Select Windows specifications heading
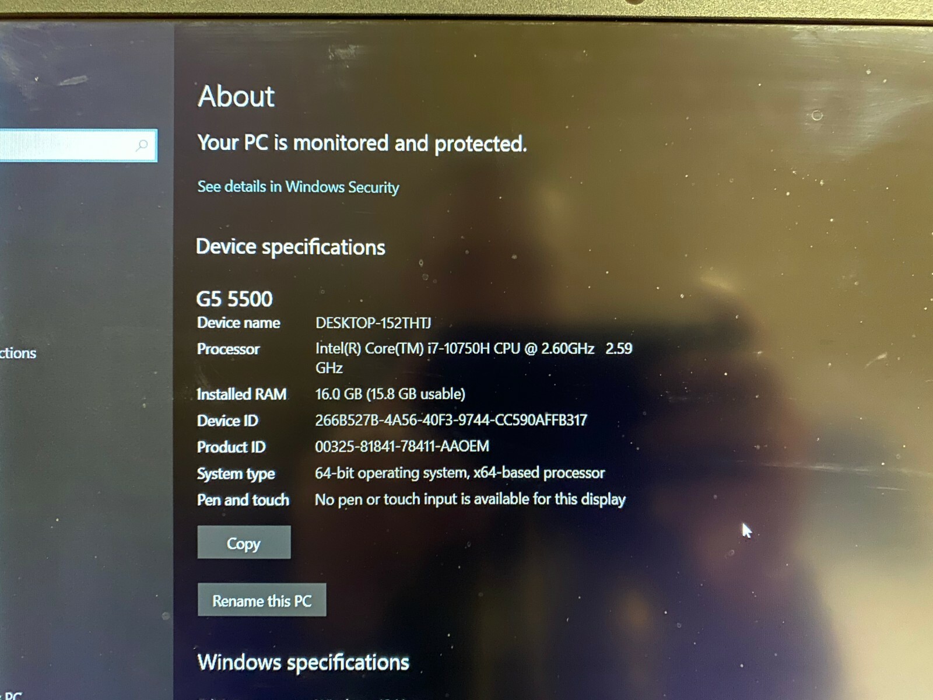Image resolution: width=933 pixels, height=700 pixels. tap(303, 663)
